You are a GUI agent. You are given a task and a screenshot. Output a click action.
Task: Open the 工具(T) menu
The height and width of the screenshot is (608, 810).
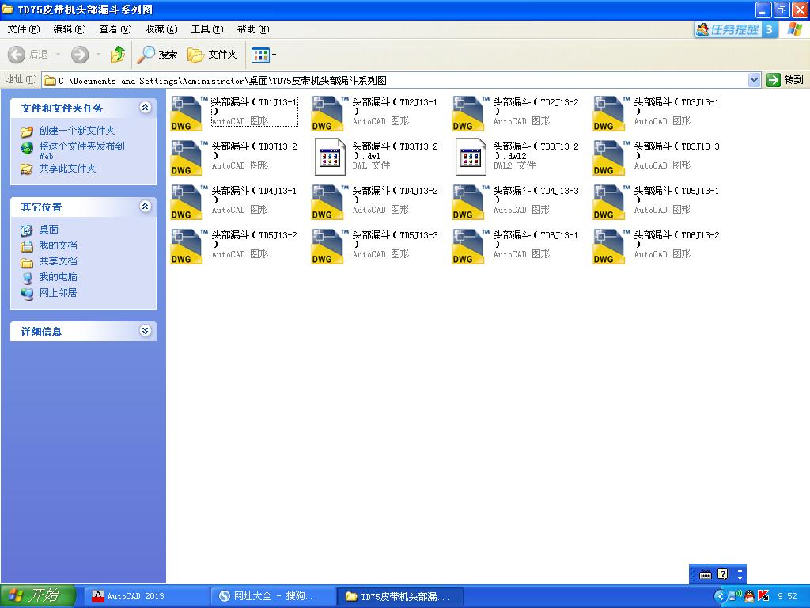click(206, 28)
